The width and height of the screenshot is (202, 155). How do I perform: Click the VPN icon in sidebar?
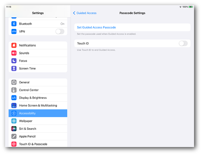pos(14,32)
